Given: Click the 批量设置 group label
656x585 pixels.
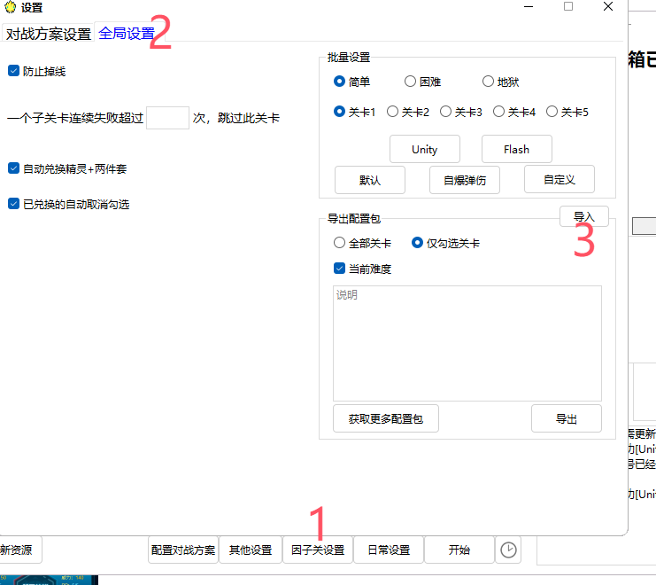Looking at the screenshot, I should [349, 58].
